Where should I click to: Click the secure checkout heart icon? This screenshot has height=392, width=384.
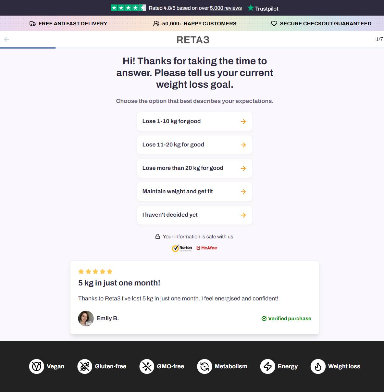coord(274,23)
